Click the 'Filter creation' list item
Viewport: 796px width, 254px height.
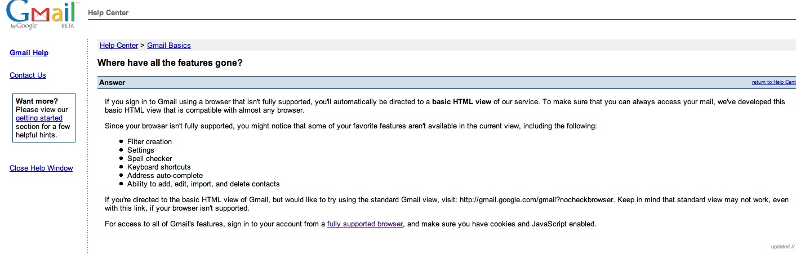(x=149, y=142)
